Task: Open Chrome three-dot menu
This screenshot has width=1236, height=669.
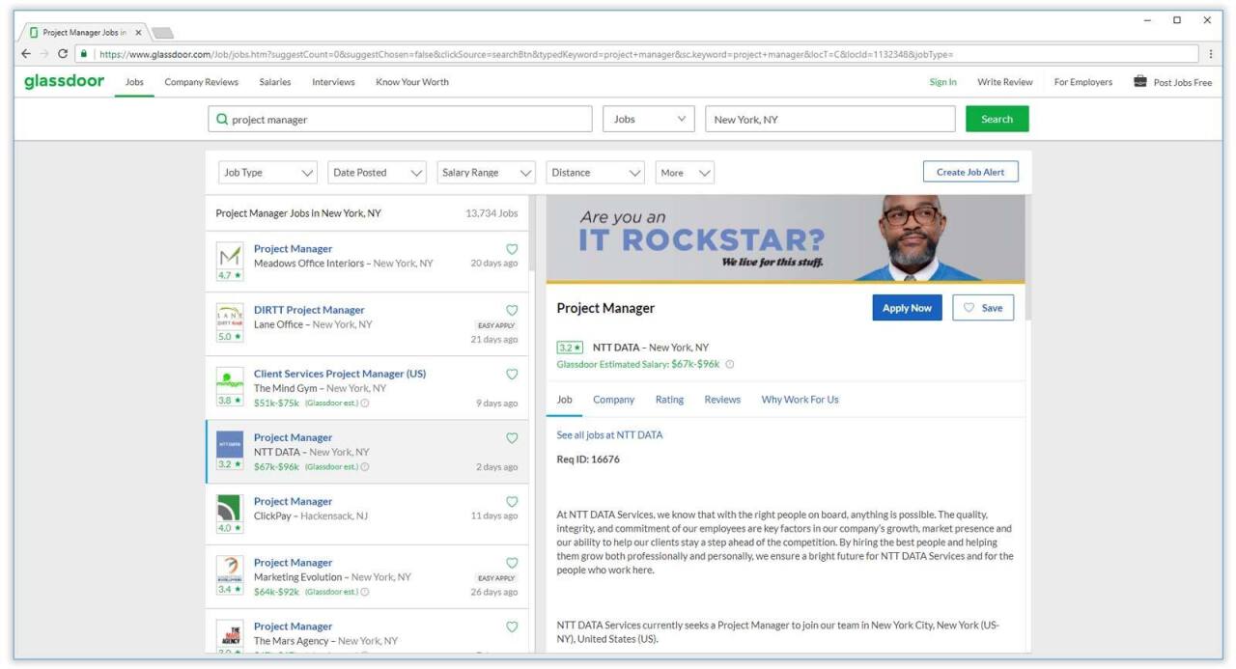Action: [1211, 54]
